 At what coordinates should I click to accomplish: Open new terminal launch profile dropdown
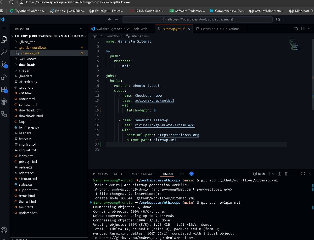tap(273, 174)
